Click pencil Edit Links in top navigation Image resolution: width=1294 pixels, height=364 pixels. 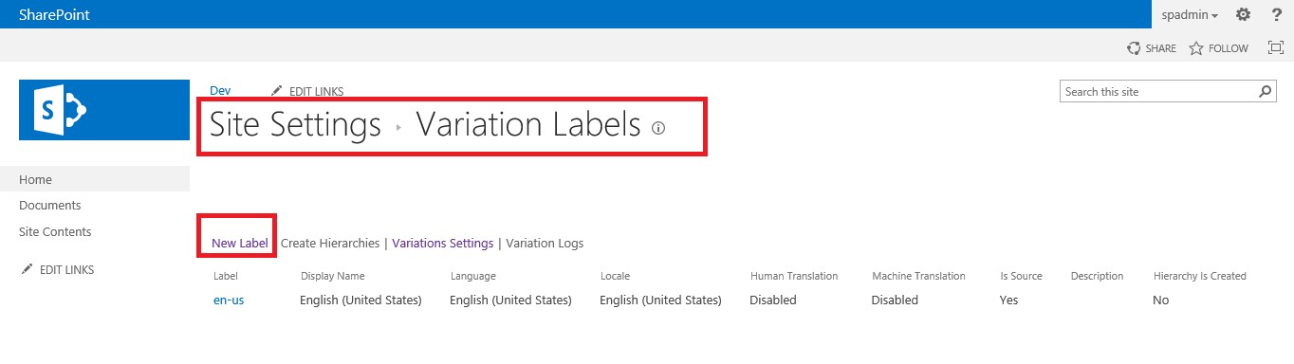click(x=307, y=91)
